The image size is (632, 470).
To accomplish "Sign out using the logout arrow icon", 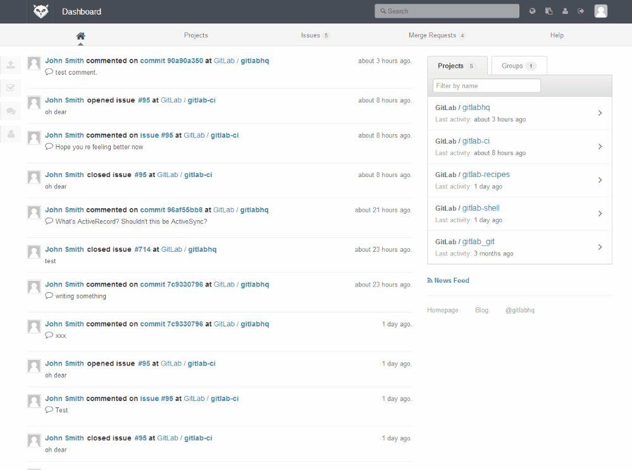I will (581, 11).
